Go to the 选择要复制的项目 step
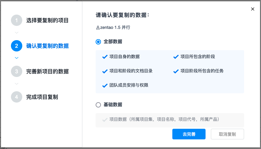Screen dimensions: 261x149 [47, 20]
